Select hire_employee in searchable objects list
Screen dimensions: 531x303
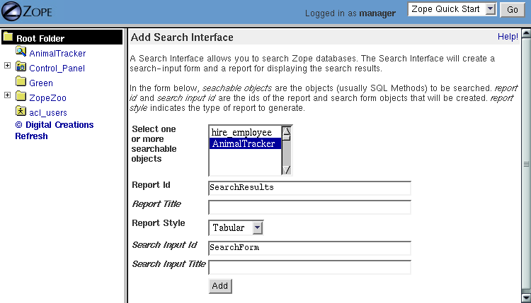click(x=241, y=132)
